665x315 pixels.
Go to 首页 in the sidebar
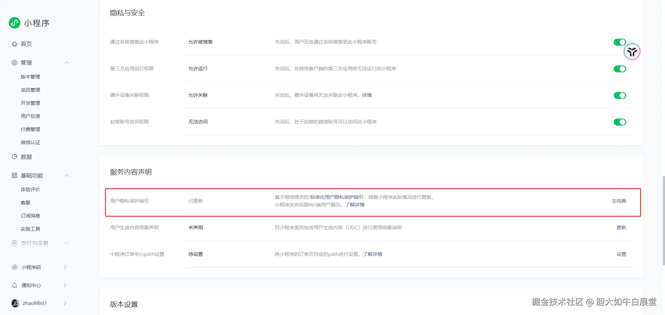point(26,44)
